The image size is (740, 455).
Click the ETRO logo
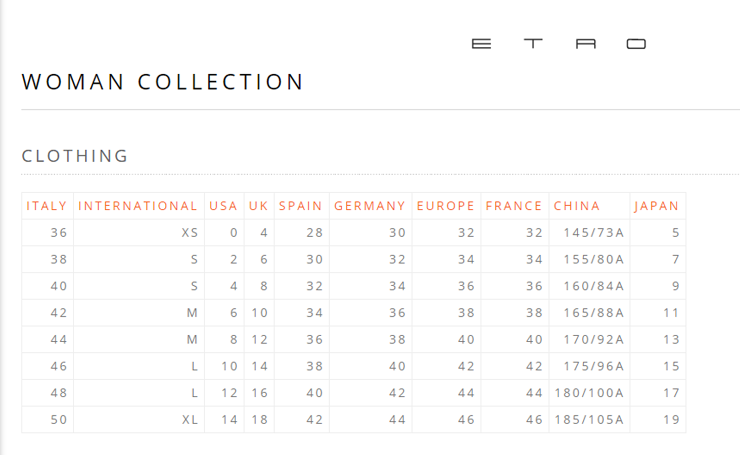[x=559, y=44]
